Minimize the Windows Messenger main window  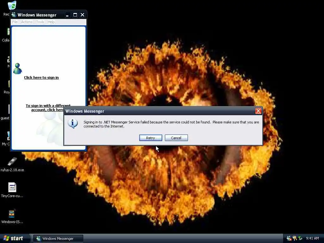pos(67,15)
